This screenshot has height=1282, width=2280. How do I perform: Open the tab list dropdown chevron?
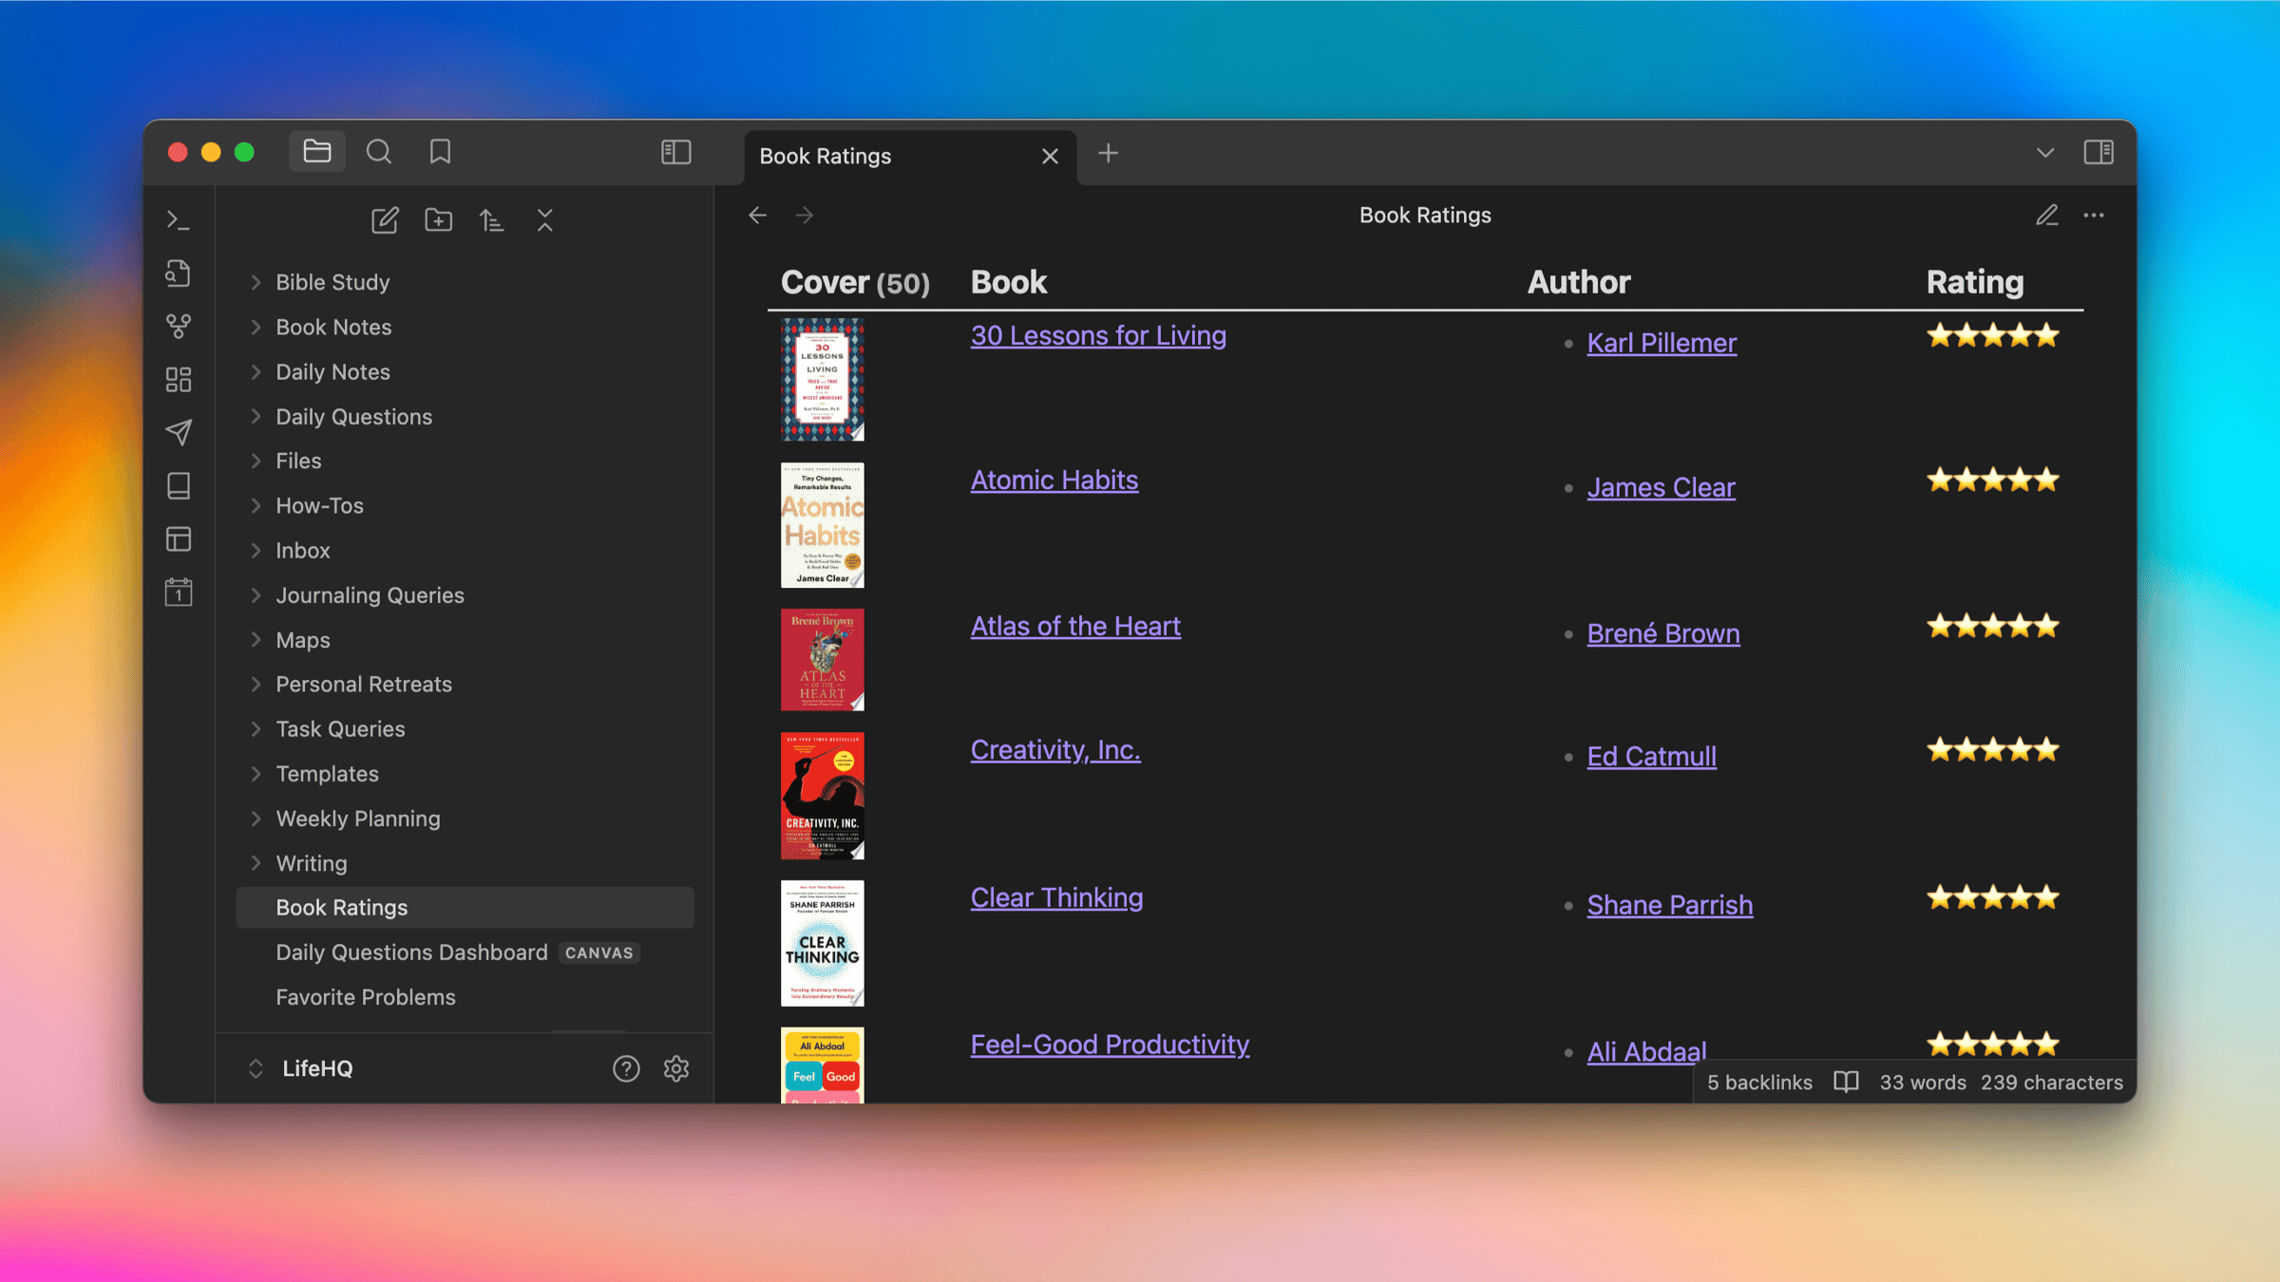click(2045, 153)
